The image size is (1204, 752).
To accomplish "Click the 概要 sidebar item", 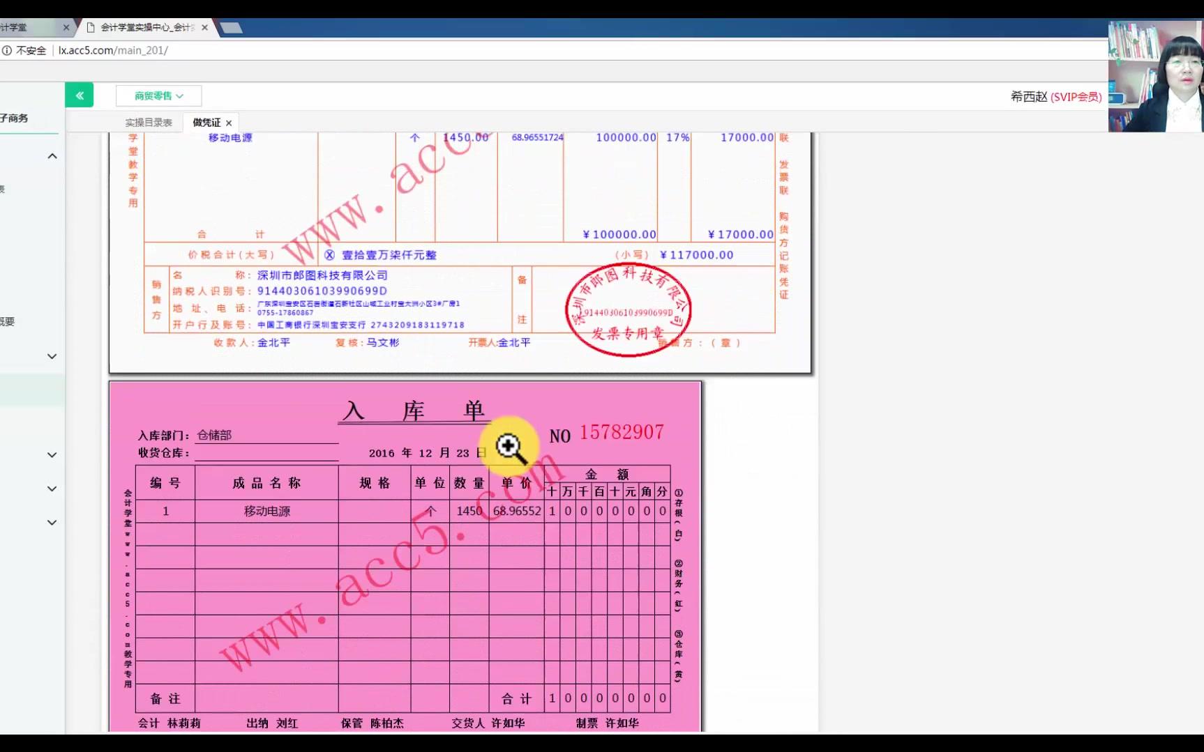I will pos(7,322).
